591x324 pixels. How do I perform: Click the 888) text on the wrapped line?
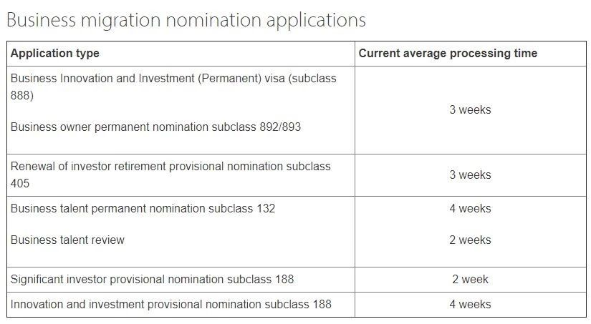[21, 96]
